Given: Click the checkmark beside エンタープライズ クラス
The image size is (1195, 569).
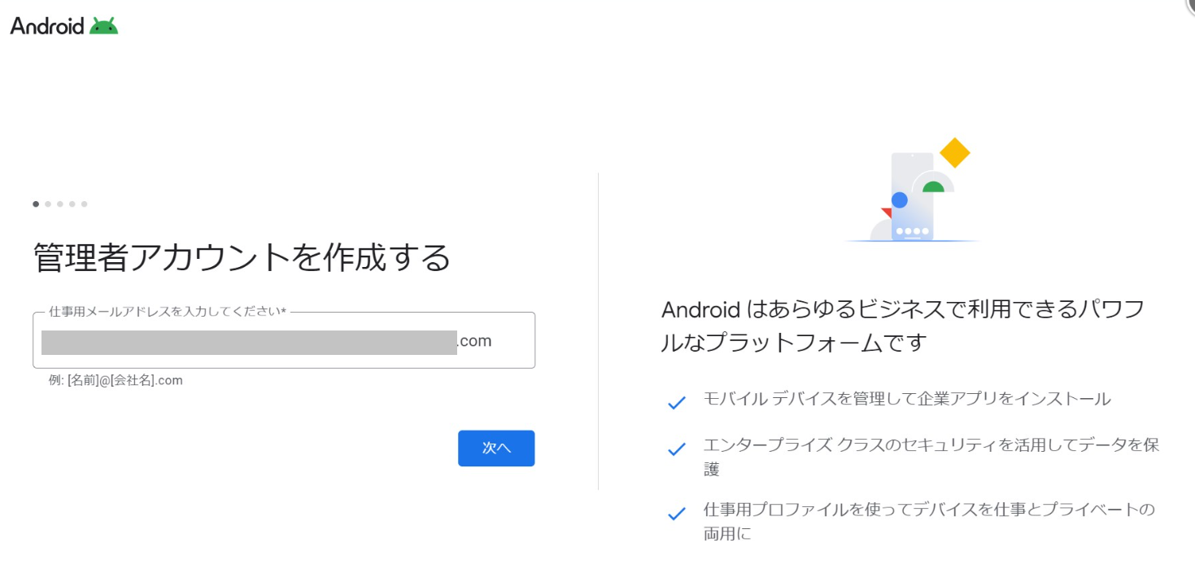Looking at the screenshot, I should (676, 449).
